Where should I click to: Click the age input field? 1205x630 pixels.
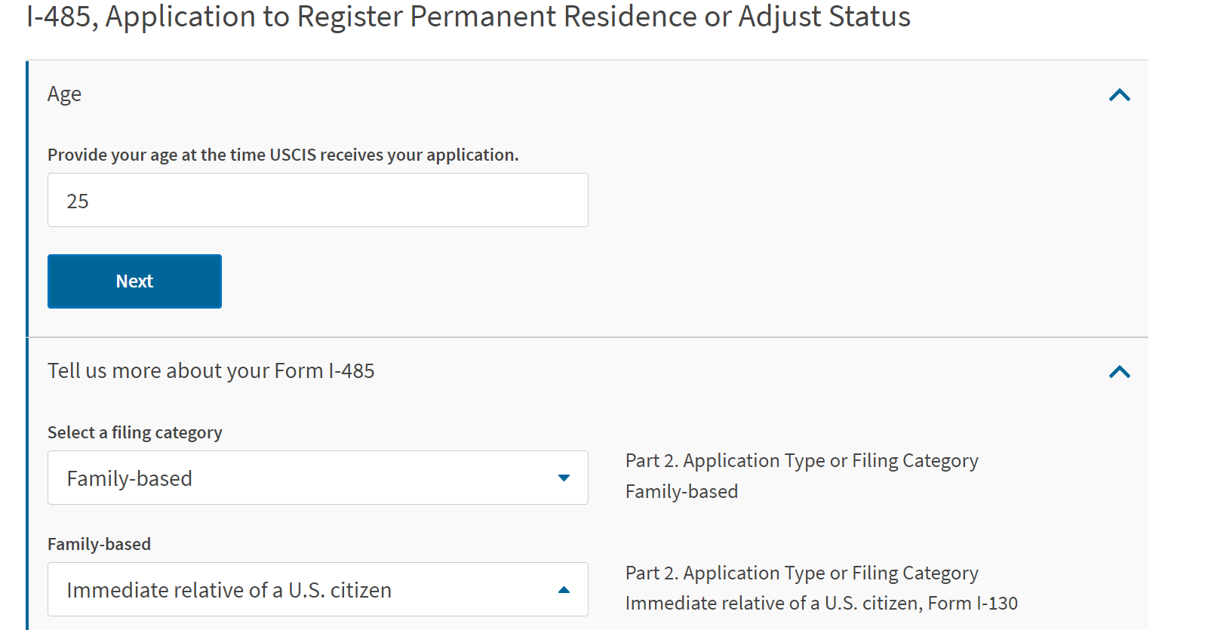(317, 201)
